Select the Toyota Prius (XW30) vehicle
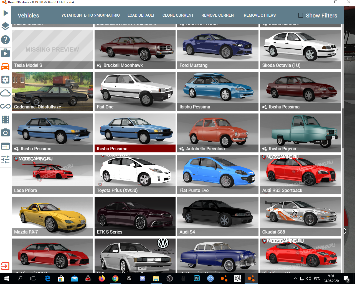This screenshot has height=284, width=355. tap(135, 174)
